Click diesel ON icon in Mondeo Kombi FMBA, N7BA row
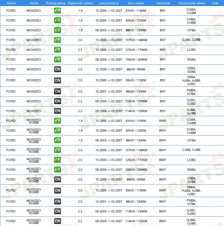Image resolution: width=224 pixels, height=226 pixels. coord(58,202)
